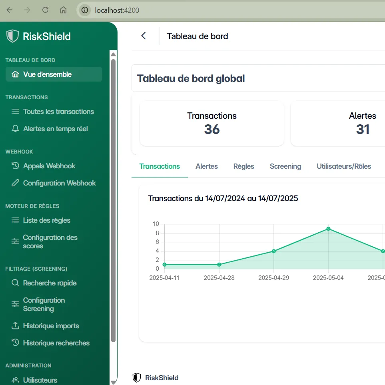Collapse sidebar using the back chevron
Image resolution: width=385 pixels, height=385 pixels.
pyautogui.click(x=144, y=36)
